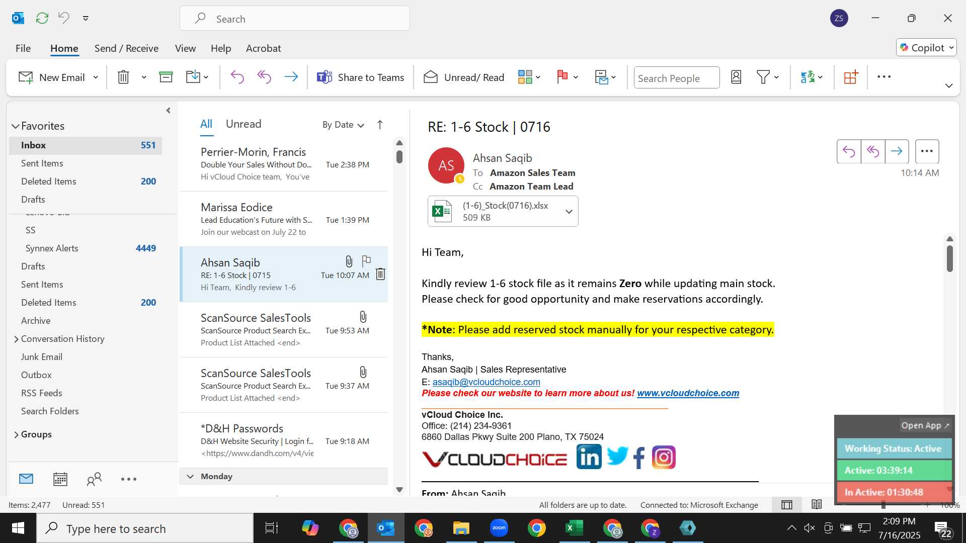Collapse the Favorites section

pos(16,126)
